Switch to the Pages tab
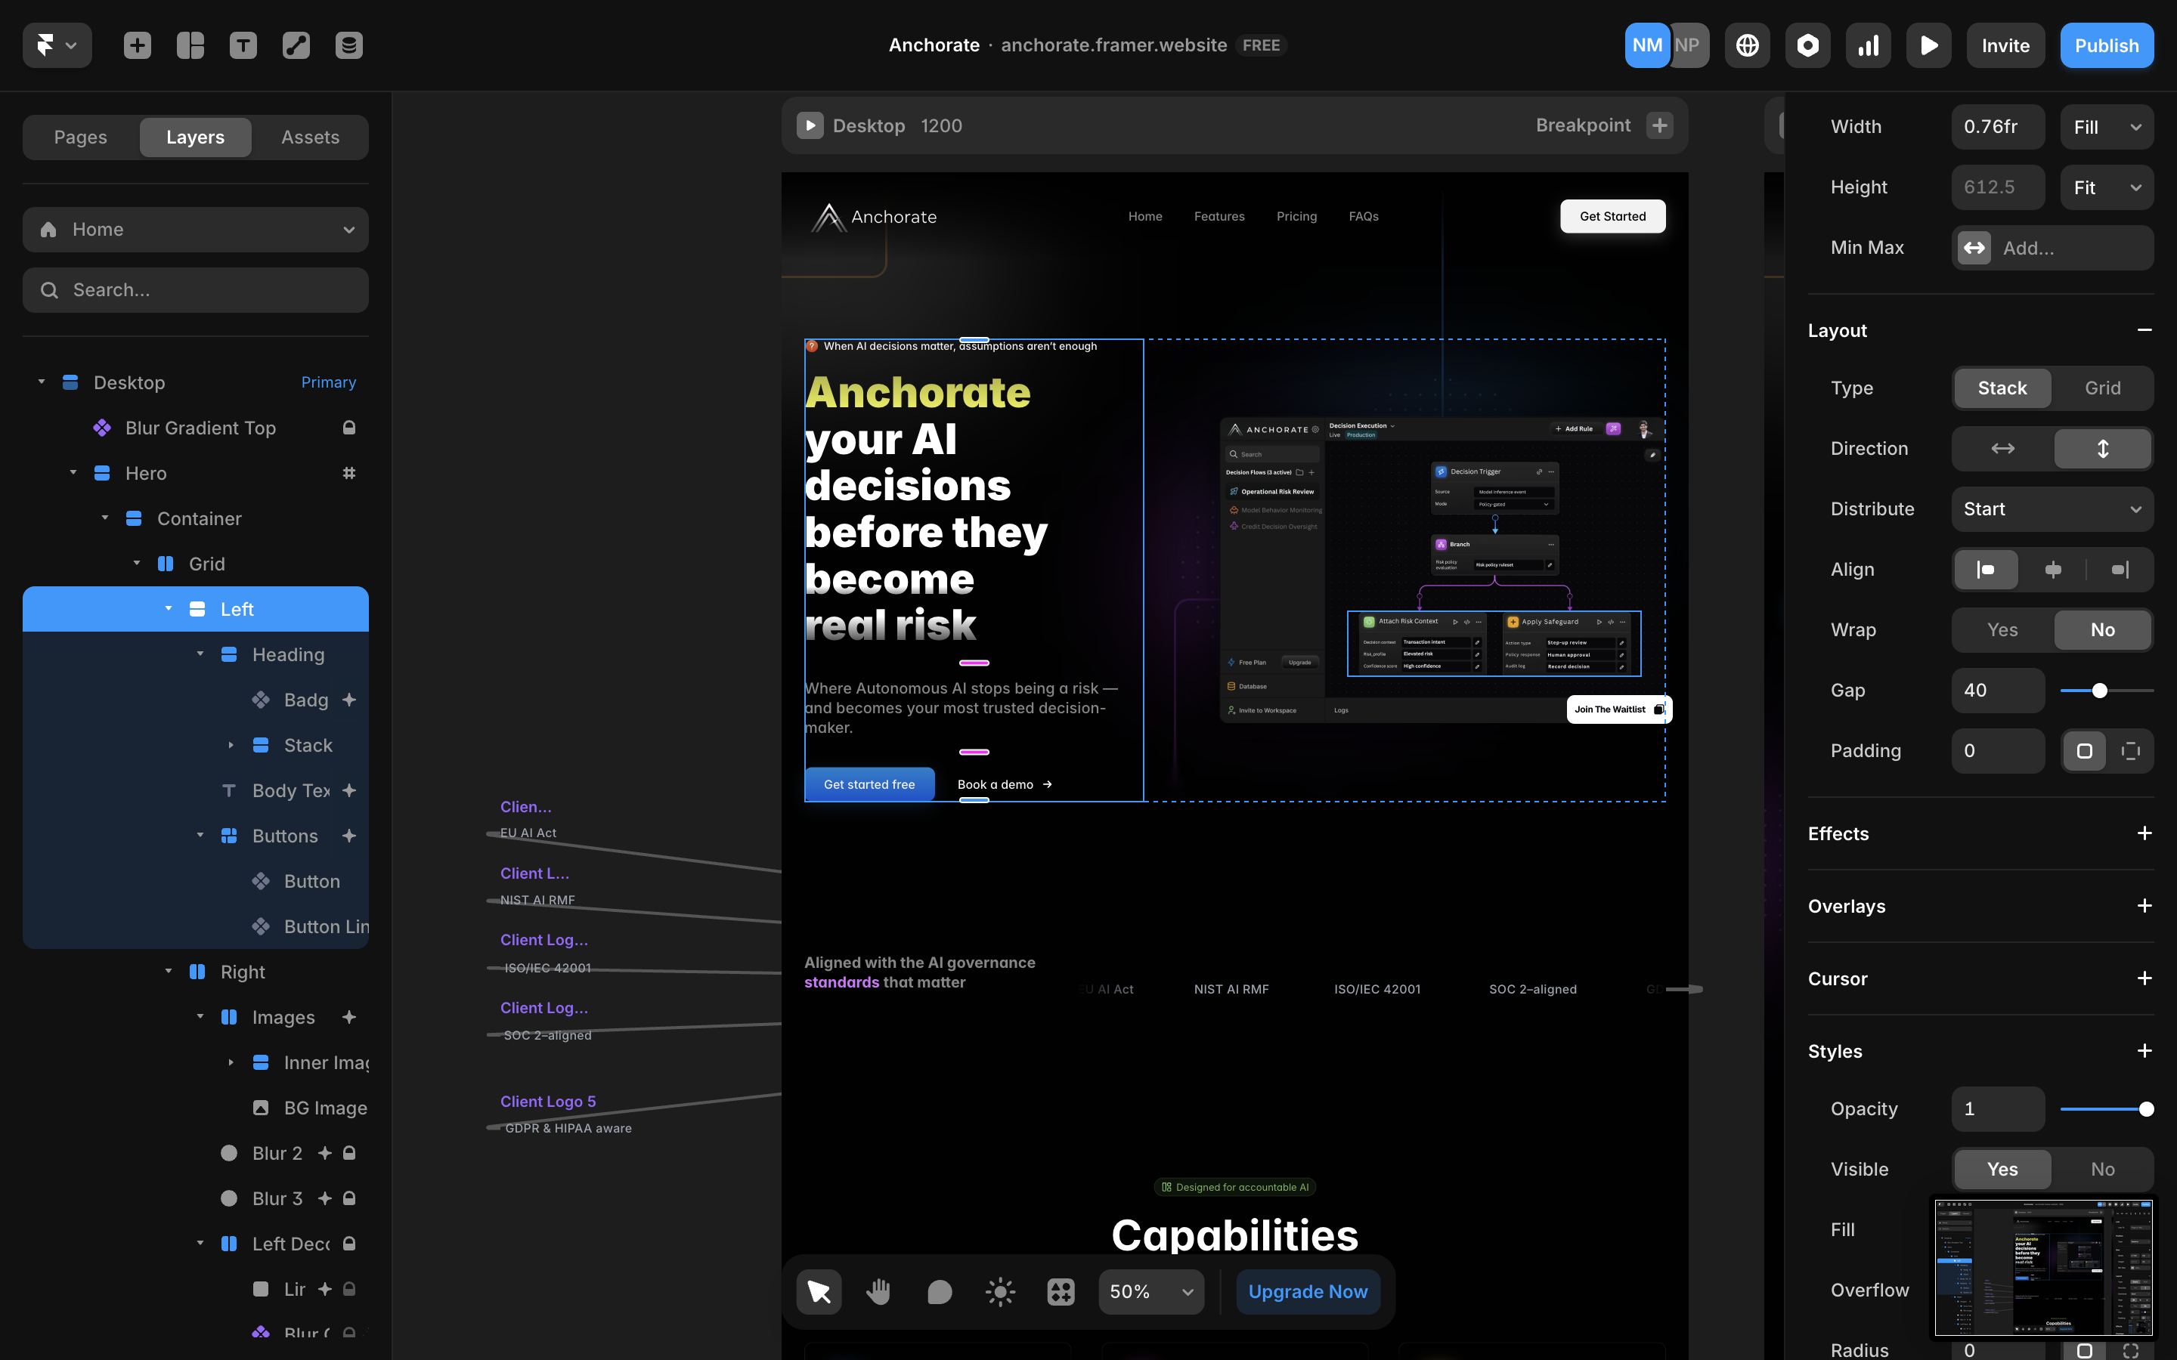Image resolution: width=2177 pixels, height=1360 pixels. 80,137
